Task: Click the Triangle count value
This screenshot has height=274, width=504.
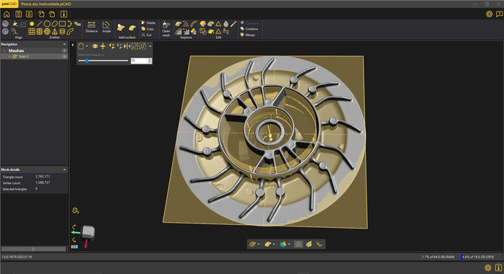Action: [42, 177]
